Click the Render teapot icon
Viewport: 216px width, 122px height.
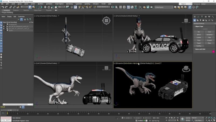click(152, 7)
